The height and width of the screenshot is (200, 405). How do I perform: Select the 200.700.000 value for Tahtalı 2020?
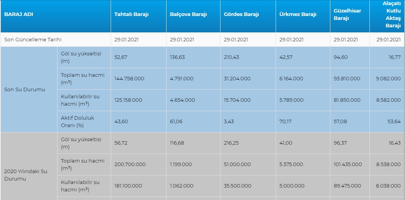point(130,164)
